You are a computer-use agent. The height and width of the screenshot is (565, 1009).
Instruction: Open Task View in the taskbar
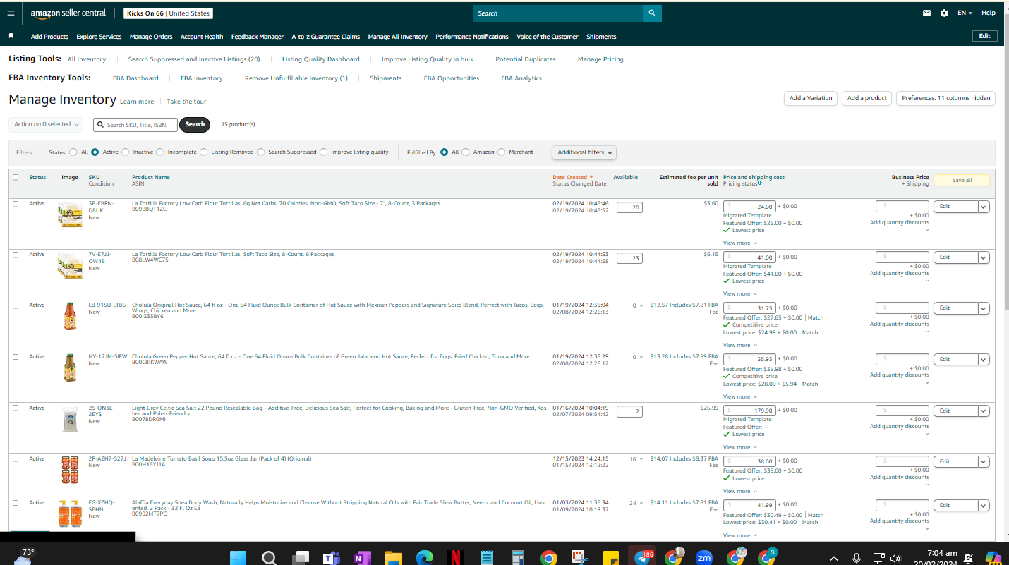coord(300,557)
